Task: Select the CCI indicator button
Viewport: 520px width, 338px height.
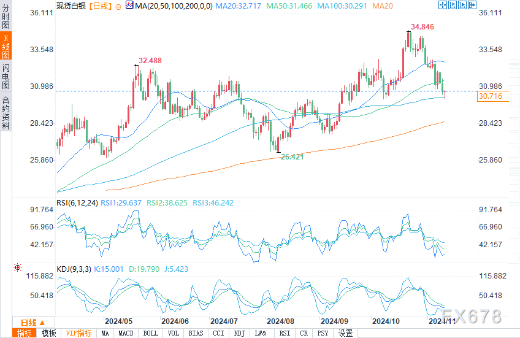Action: coord(218,333)
